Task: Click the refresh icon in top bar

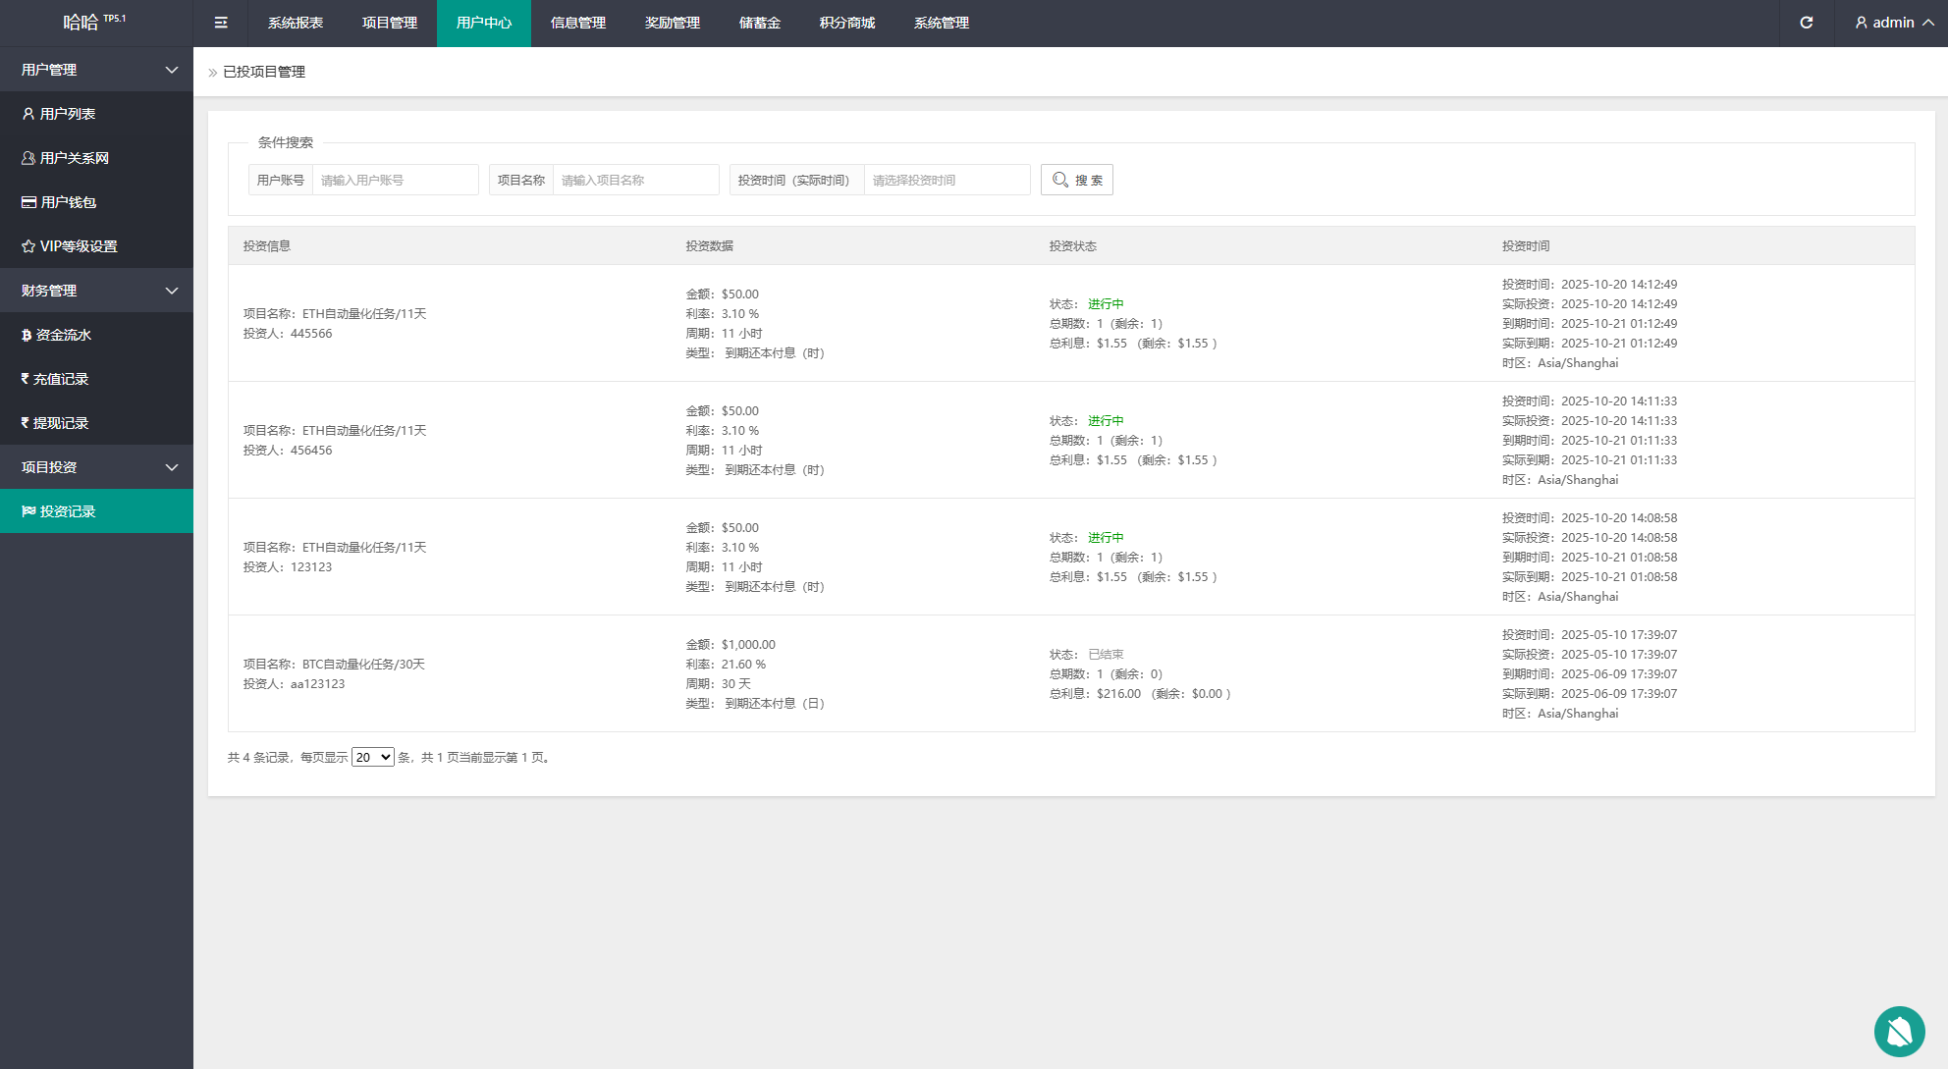Action: pyautogui.click(x=1806, y=23)
